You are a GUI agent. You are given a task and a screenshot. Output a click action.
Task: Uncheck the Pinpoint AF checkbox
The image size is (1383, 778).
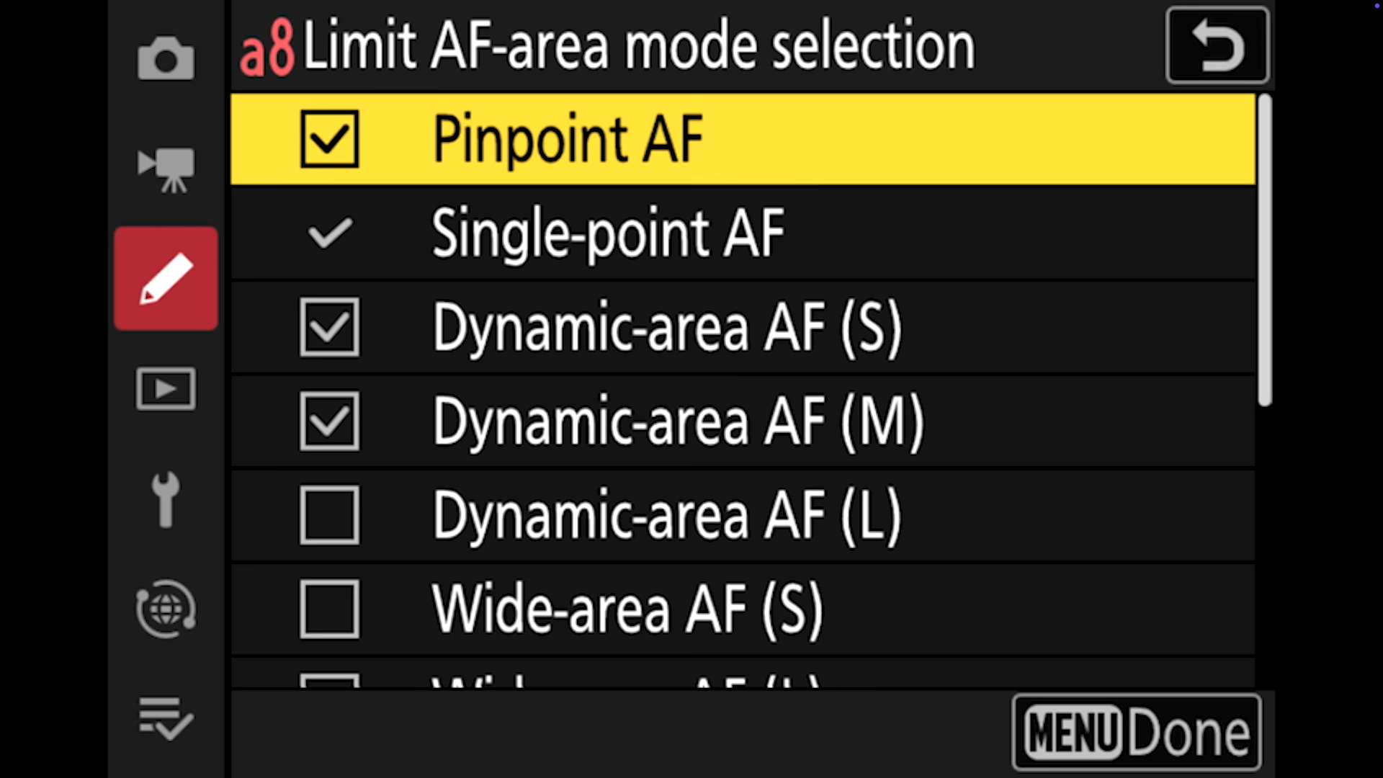pos(329,139)
